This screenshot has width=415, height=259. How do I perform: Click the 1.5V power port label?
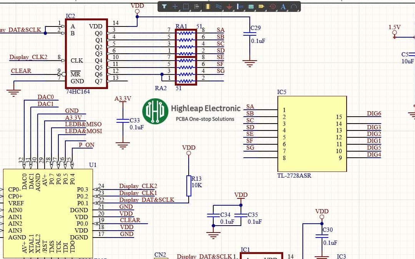[x=395, y=27]
